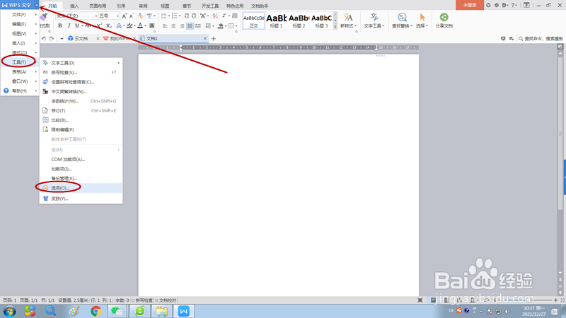The height and width of the screenshot is (318, 566).
Task: Select justified alignment icon
Action: (x=190, y=26)
